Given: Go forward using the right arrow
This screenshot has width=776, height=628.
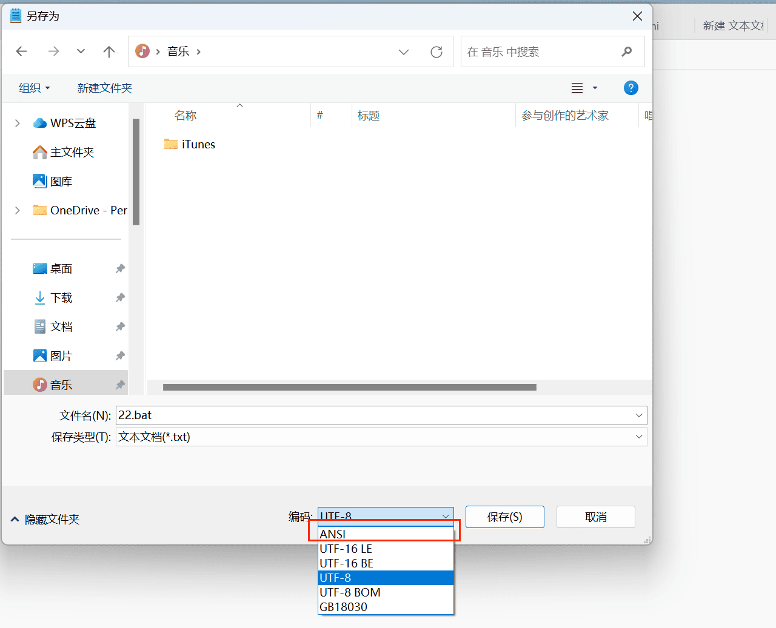Looking at the screenshot, I should [53, 51].
